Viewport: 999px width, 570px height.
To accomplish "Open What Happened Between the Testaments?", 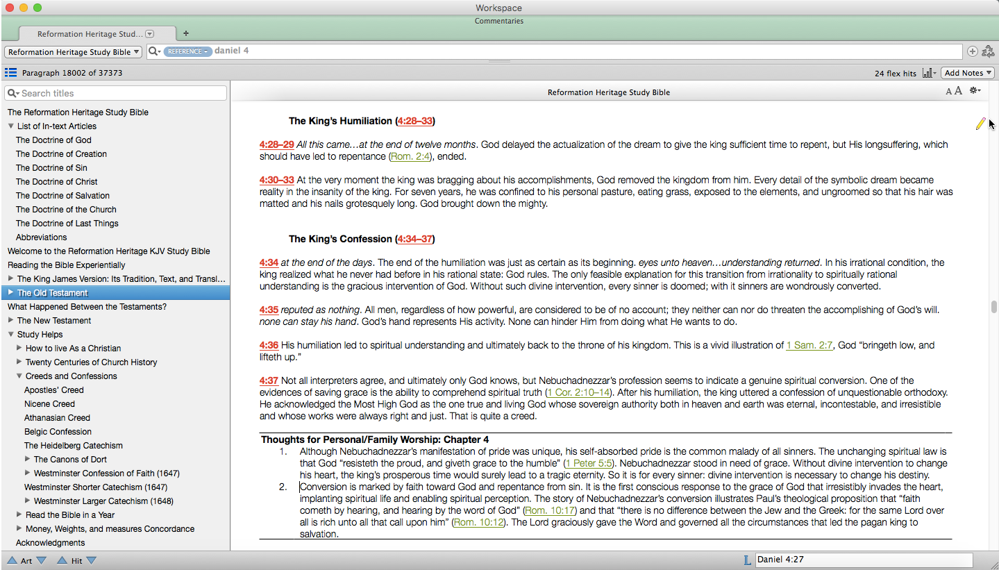I will click(x=87, y=307).
